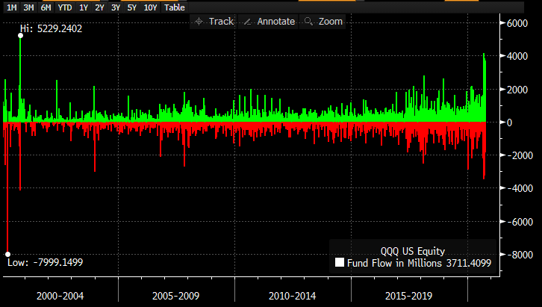This screenshot has height=307, width=542.
Task: Click the 2005-2009 axis period label
Action: 177,296
